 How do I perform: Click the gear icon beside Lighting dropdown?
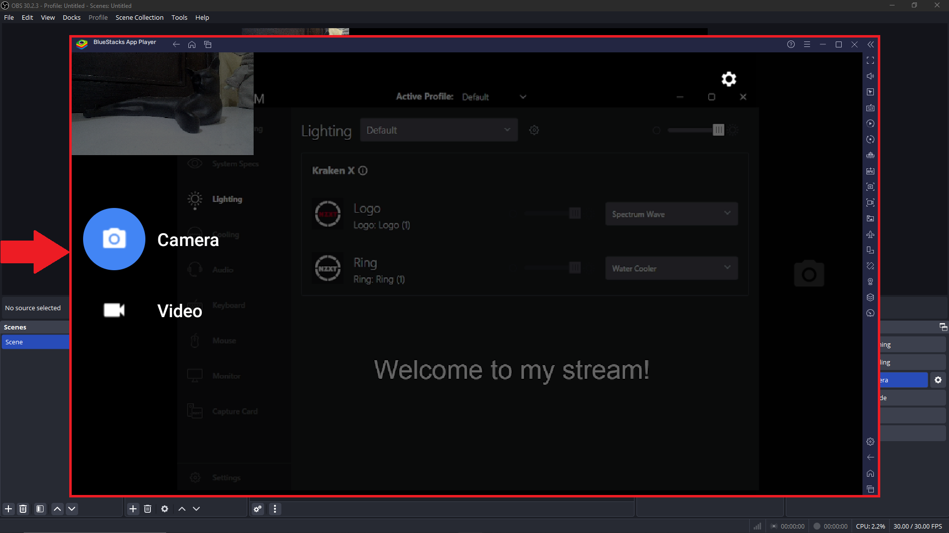534,130
